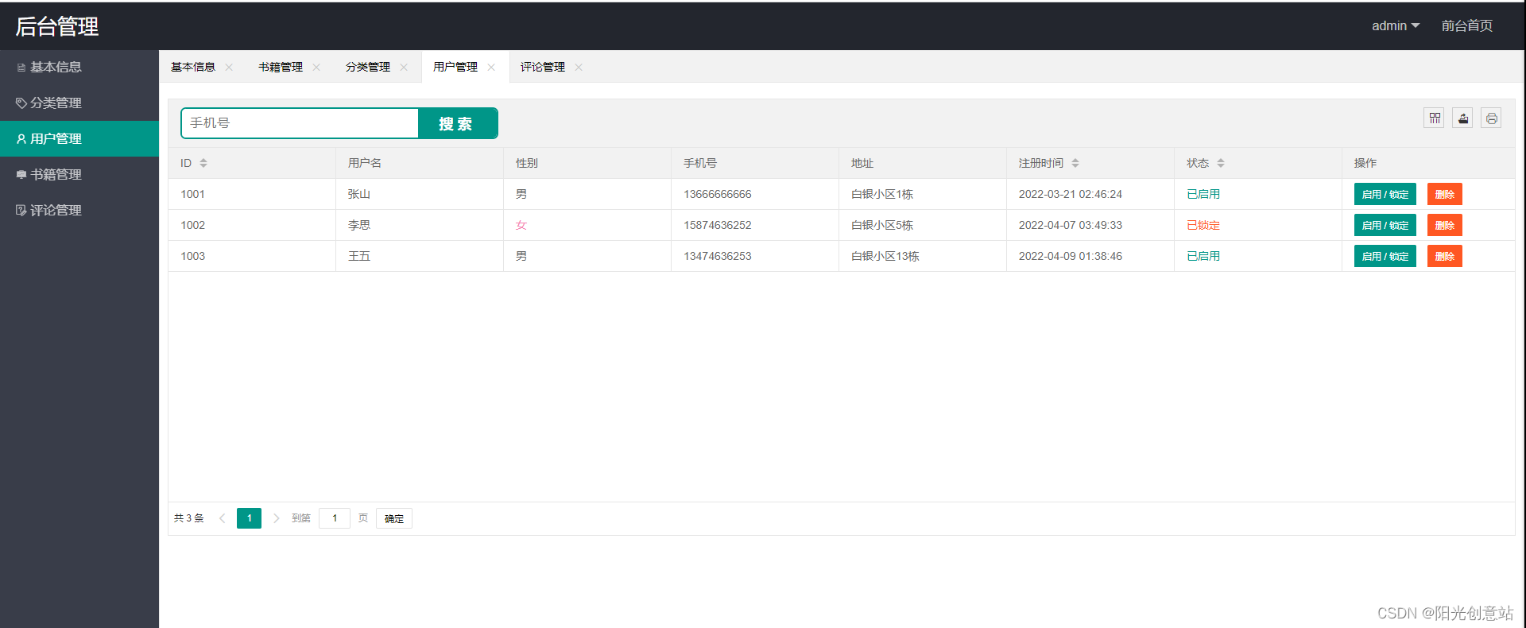Click the export table icon

(x=1462, y=118)
